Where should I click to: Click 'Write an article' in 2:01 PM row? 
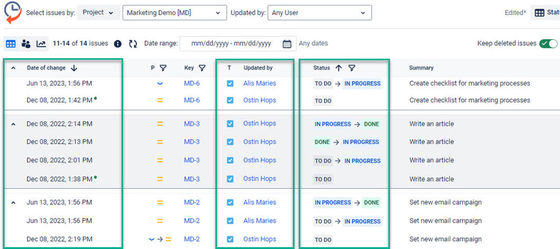click(432, 160)
